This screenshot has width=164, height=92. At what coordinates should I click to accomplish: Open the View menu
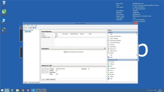[x=32, y=26]
